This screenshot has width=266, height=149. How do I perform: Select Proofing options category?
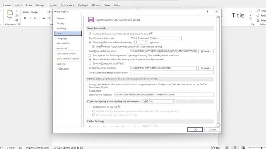pyautogui.click(x=68, y=29)
